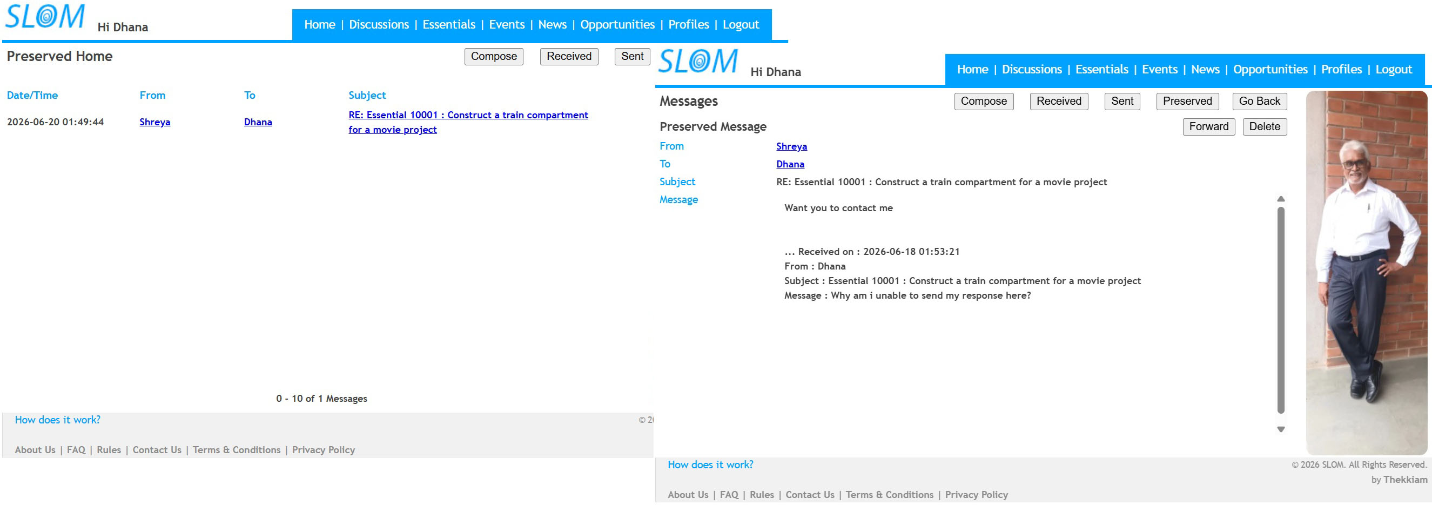This screenshot has height=505, width=1432.
Task: Click the Date/Time column header
Action: [32, 96]
